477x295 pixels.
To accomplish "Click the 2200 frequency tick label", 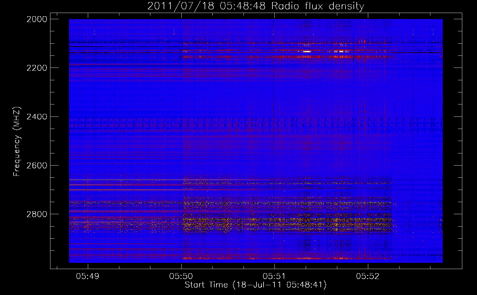I will [37, 68].
